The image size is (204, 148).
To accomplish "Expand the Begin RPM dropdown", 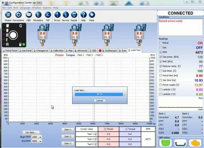I will [40, 137].
